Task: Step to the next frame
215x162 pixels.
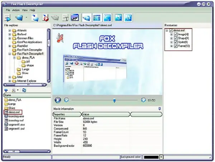Action: pyautogui.click(x=143, y=100)
